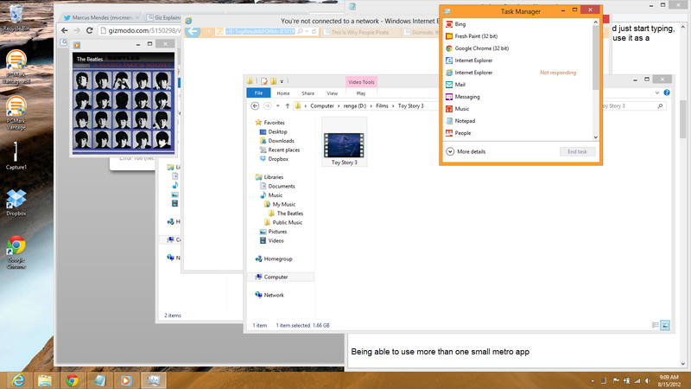Open the View ribbon tab
Image resolution: width=691 pixels, height=389 pixels.
333,93
